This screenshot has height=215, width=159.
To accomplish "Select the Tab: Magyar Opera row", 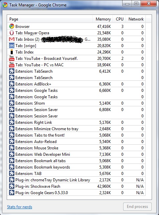I will tap(76, 33).
